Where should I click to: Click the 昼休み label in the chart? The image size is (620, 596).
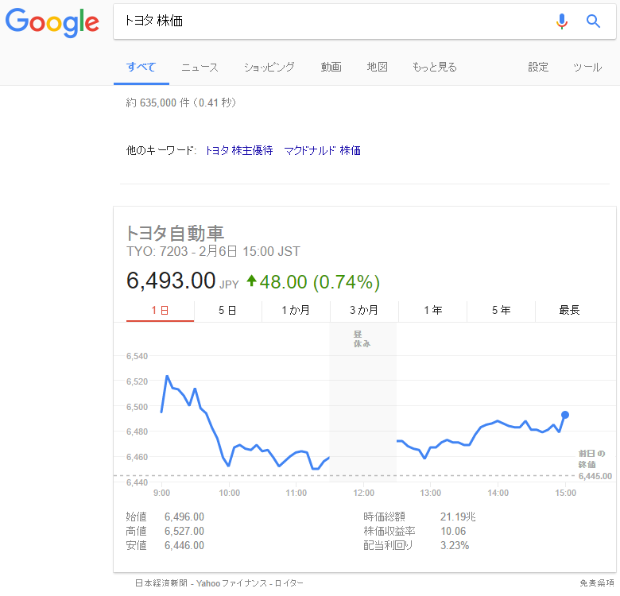coord(362,339)
